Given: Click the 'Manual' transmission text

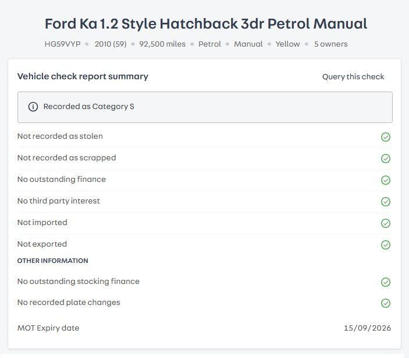Looking at the screenshot, I should tap(248, 44).
